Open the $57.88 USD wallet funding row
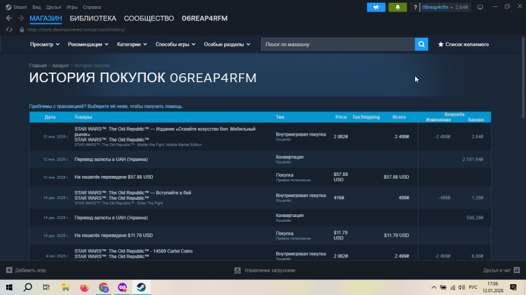 [x=260, y=177]
